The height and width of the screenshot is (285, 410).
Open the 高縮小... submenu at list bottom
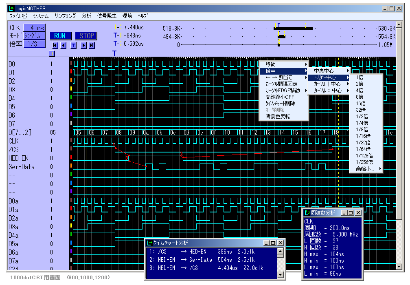[365, 169]
